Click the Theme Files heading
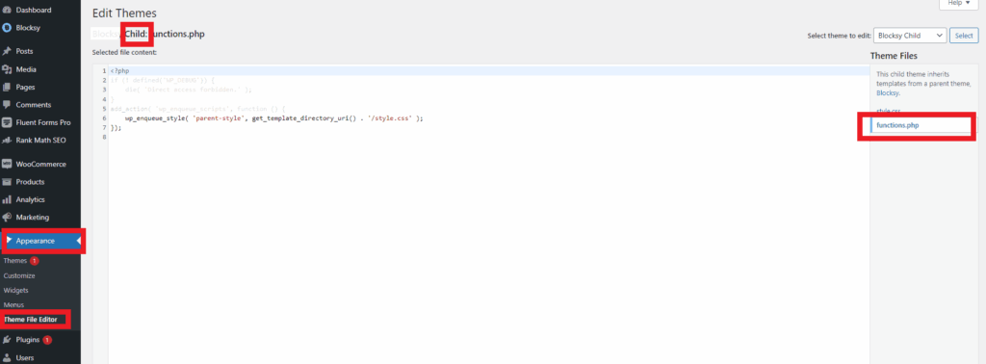The width and height of the screenshot is (986, 364). 894,56
